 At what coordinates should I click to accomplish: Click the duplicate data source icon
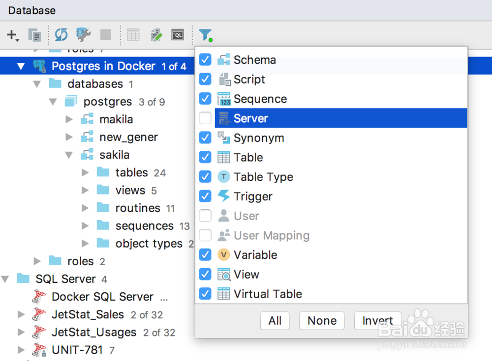[x=34, y=35]
